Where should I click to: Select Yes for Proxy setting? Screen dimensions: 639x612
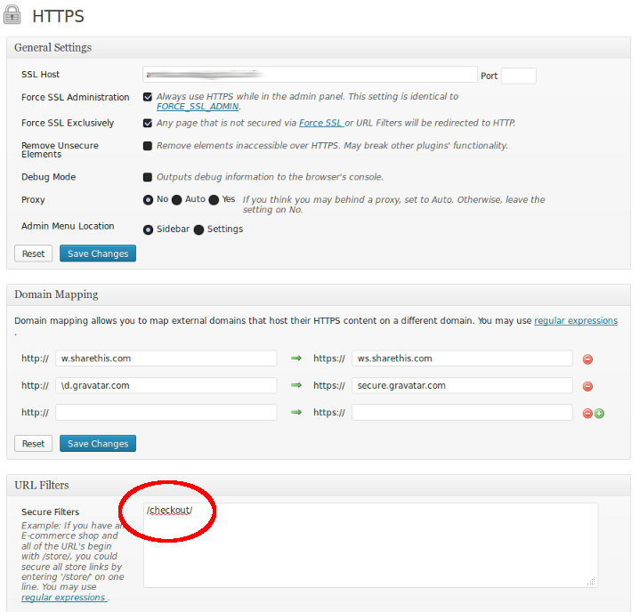tap(214, 200)
